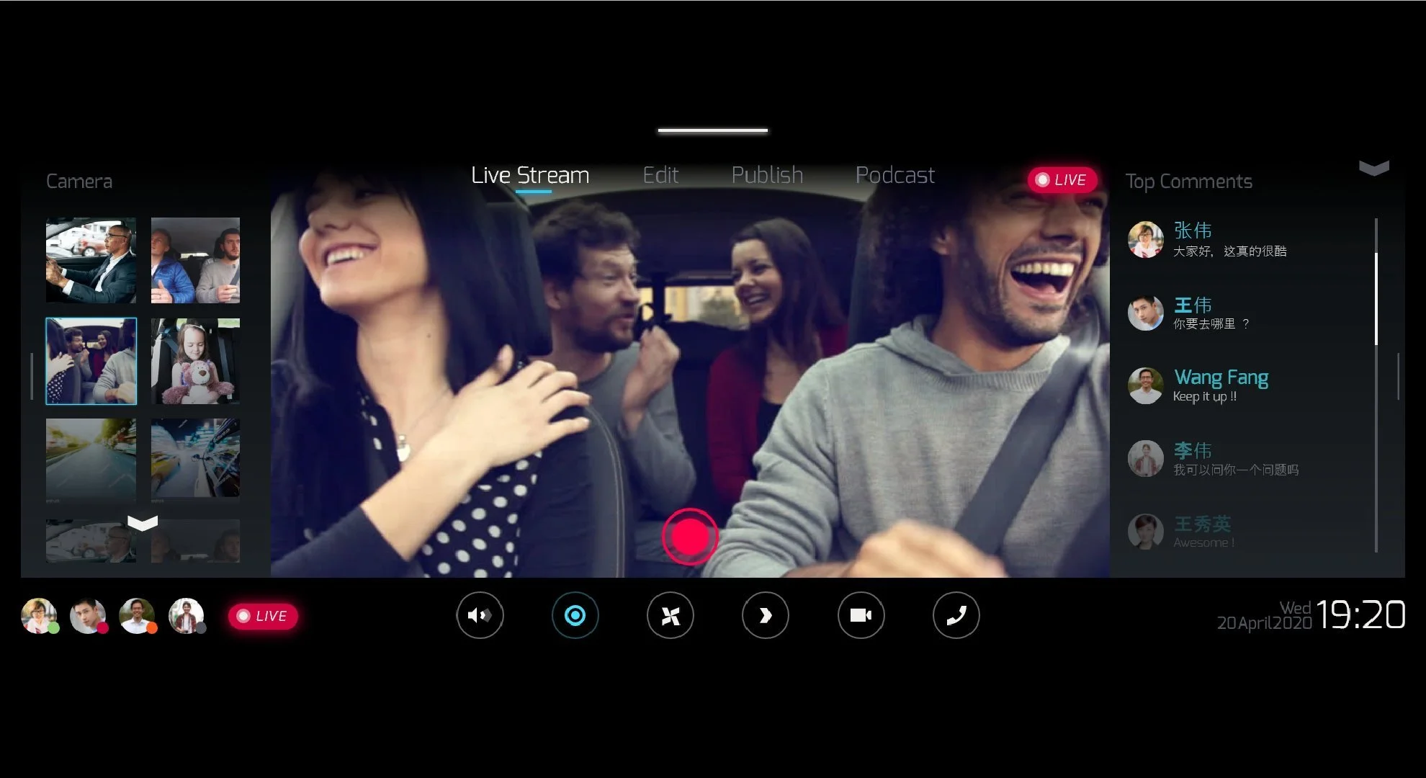
Task: Switch to the Edit tab
Action: (660, 175)
